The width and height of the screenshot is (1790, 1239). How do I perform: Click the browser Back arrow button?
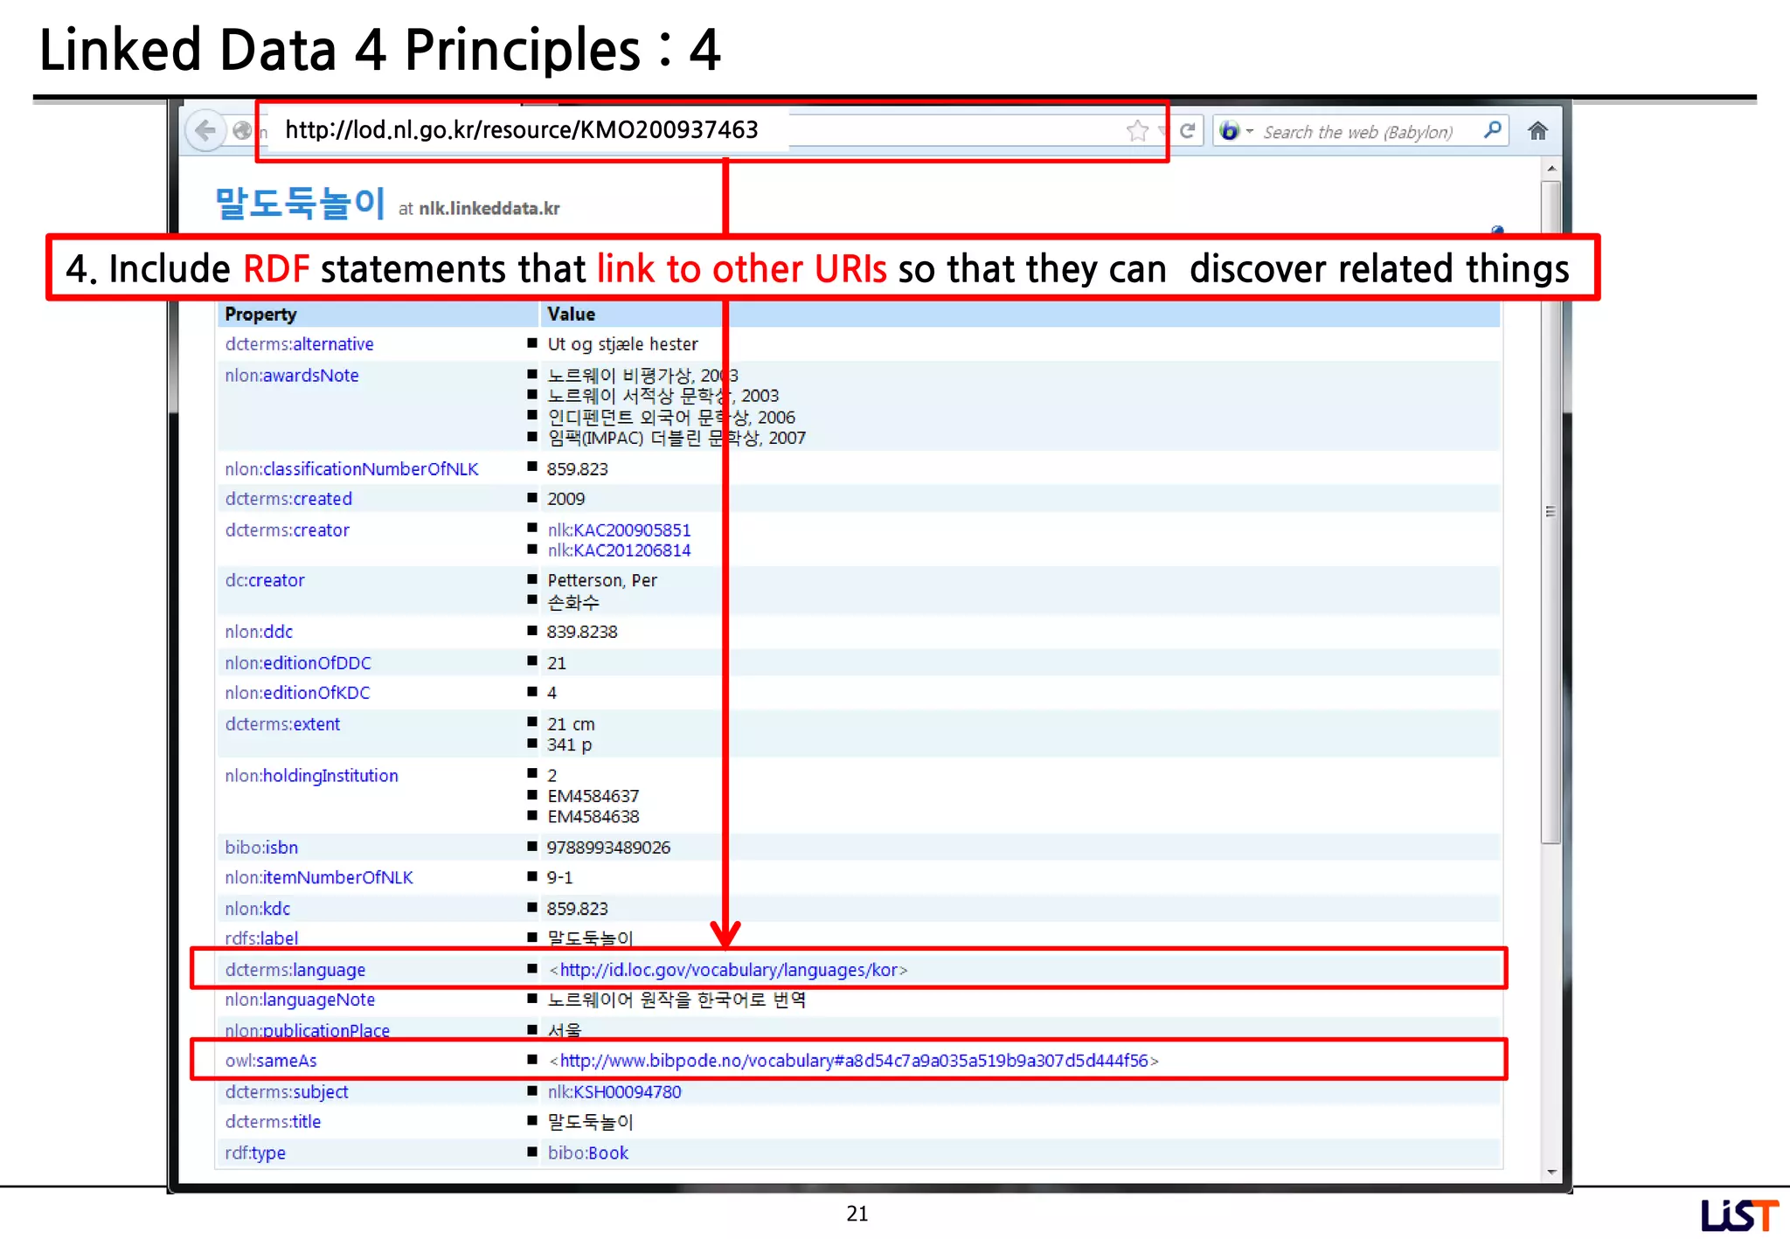205,131
